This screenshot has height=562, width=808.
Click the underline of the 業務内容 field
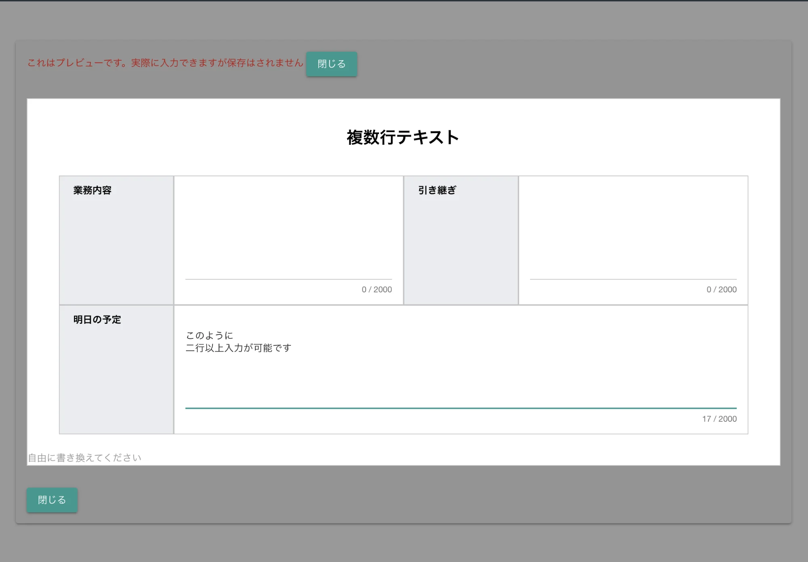pyautogui.click(x=288, y=279)
